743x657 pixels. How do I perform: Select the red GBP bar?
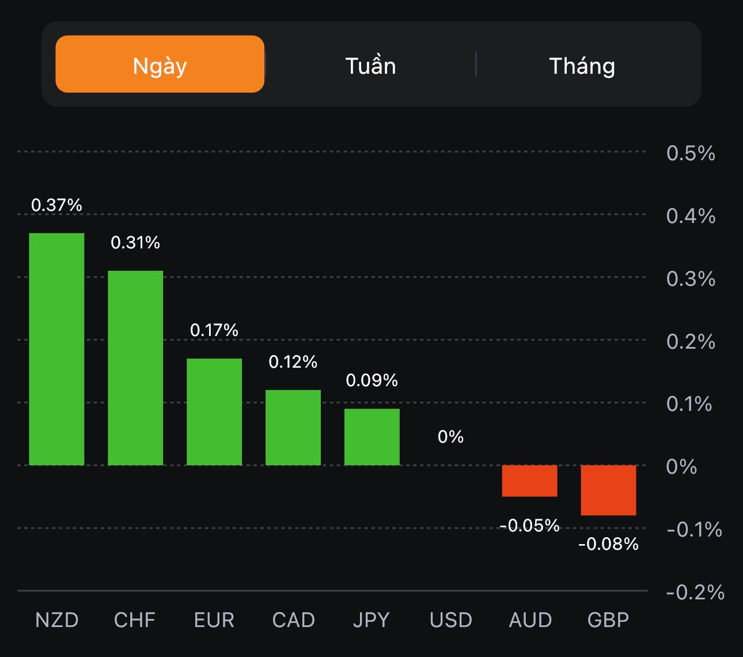pos(608,490)
